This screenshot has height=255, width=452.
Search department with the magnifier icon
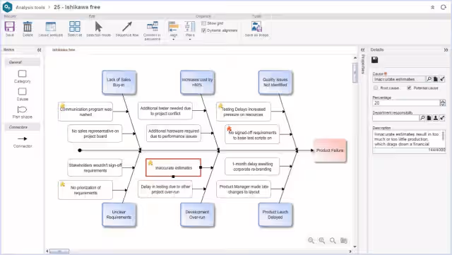tap(422, 118)
